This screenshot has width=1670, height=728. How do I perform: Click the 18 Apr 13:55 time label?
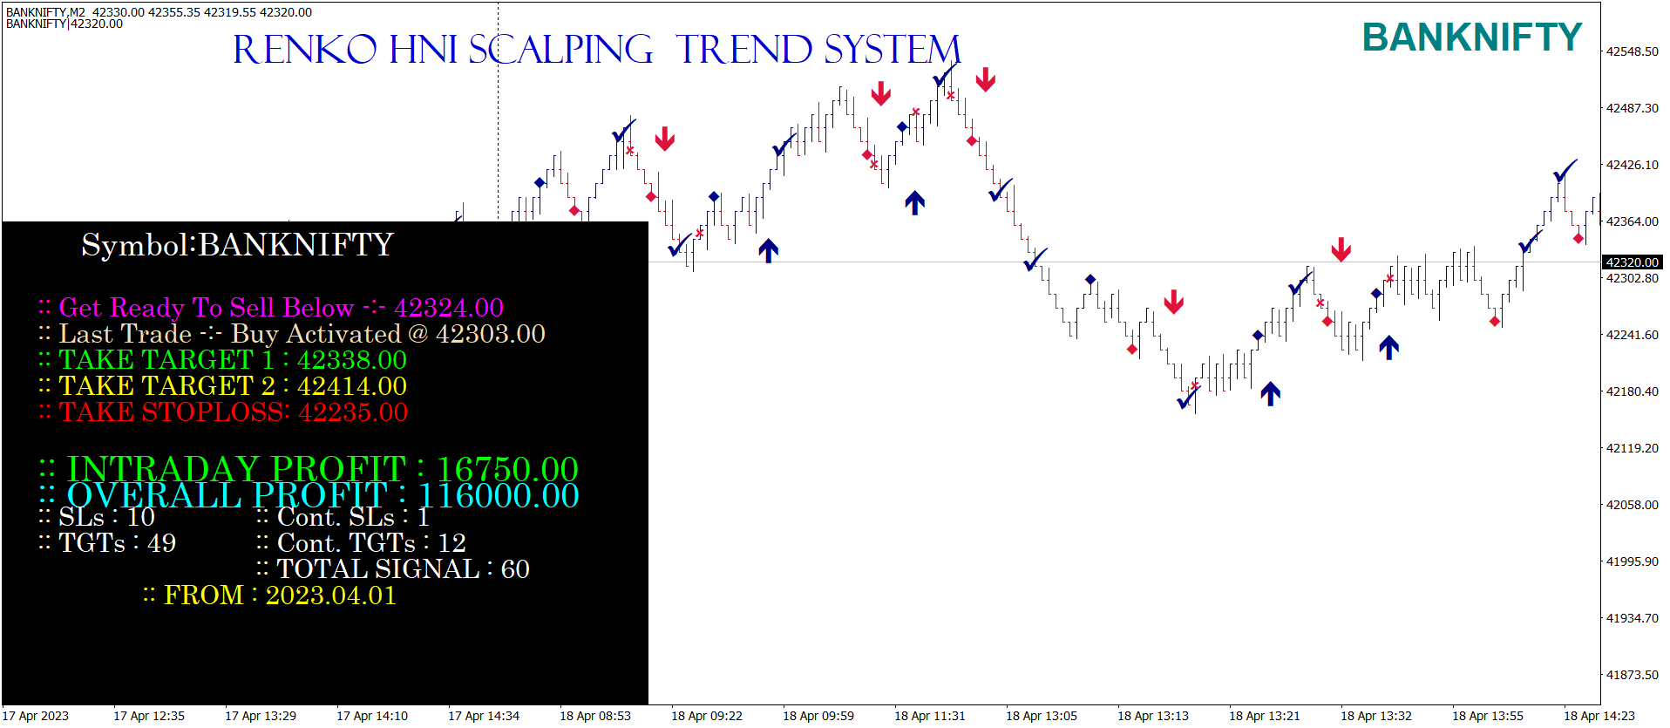pyautogui.click(x=1488, y=716)
